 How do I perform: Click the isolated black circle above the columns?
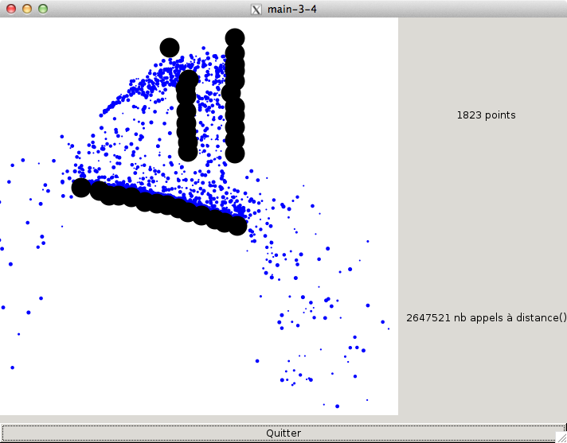[x=170, y=48]
